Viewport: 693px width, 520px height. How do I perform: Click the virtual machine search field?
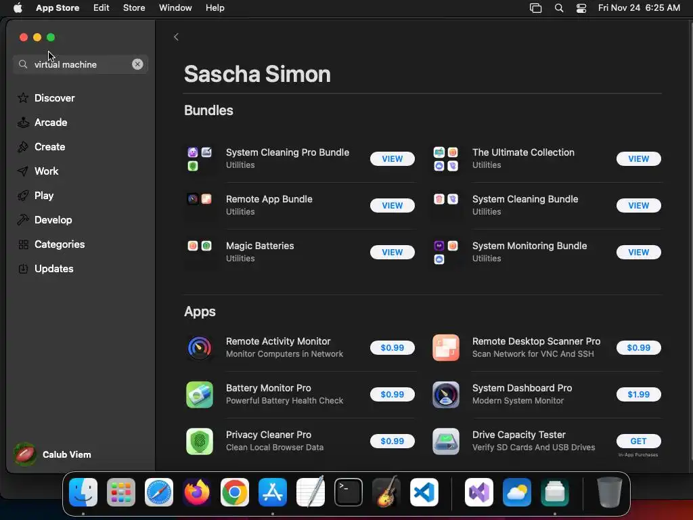coord(81,64)
